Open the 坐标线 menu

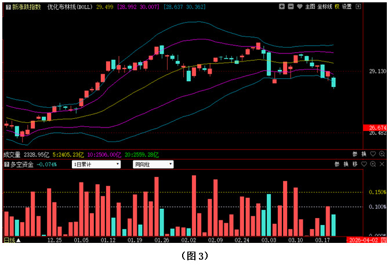tap(324, 6)
